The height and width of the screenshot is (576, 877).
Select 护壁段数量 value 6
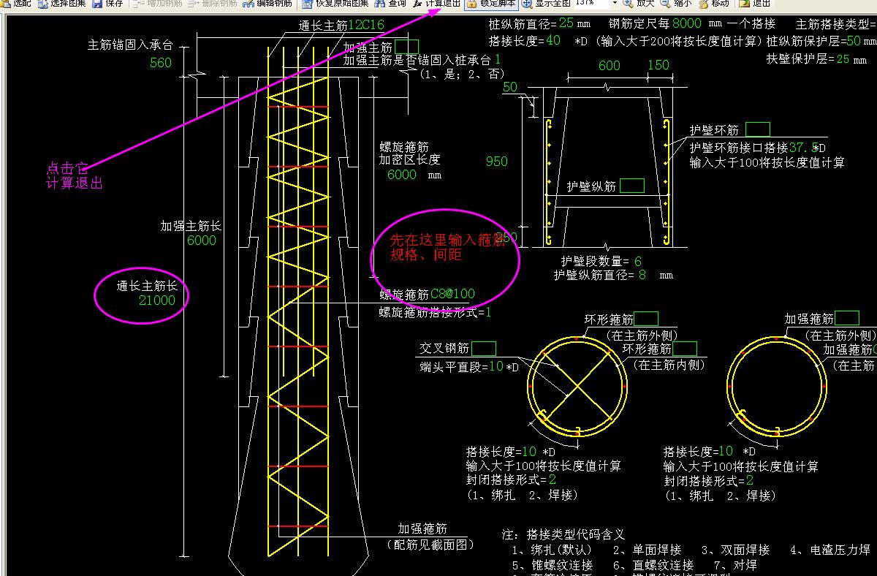coord(638,262)
